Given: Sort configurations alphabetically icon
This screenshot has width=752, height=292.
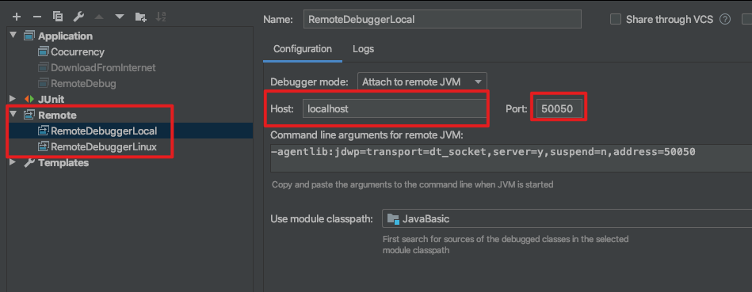Looking at the screenshot, I should pos(161,17).
